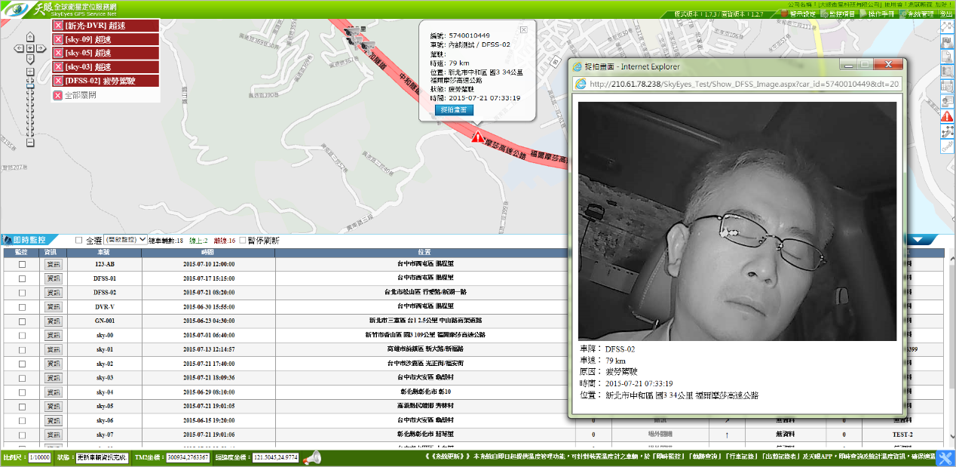This screenshot has width=956, height=467.
Task: Click the magnifier search icon in right toolbar
Action: coord(948,72)
